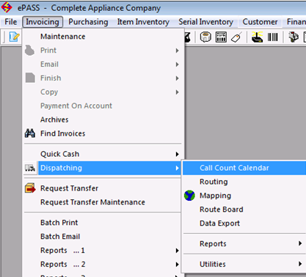Click the Payment On Account entry
The height and width of the screenshot is (277, 306).
(x=76, y=106)
